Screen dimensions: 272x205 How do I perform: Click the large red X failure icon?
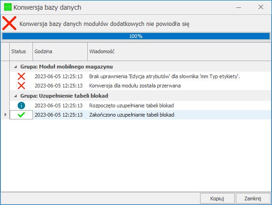pyautogui.click(x=9, y=23)
